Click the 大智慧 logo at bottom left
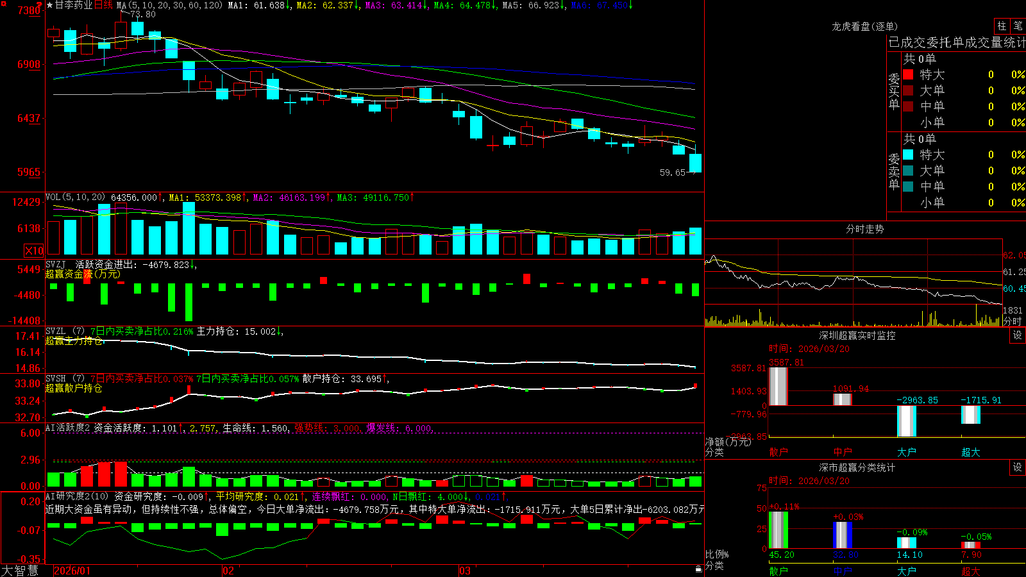Viewport: 1026px width, 577px height. 20,570
